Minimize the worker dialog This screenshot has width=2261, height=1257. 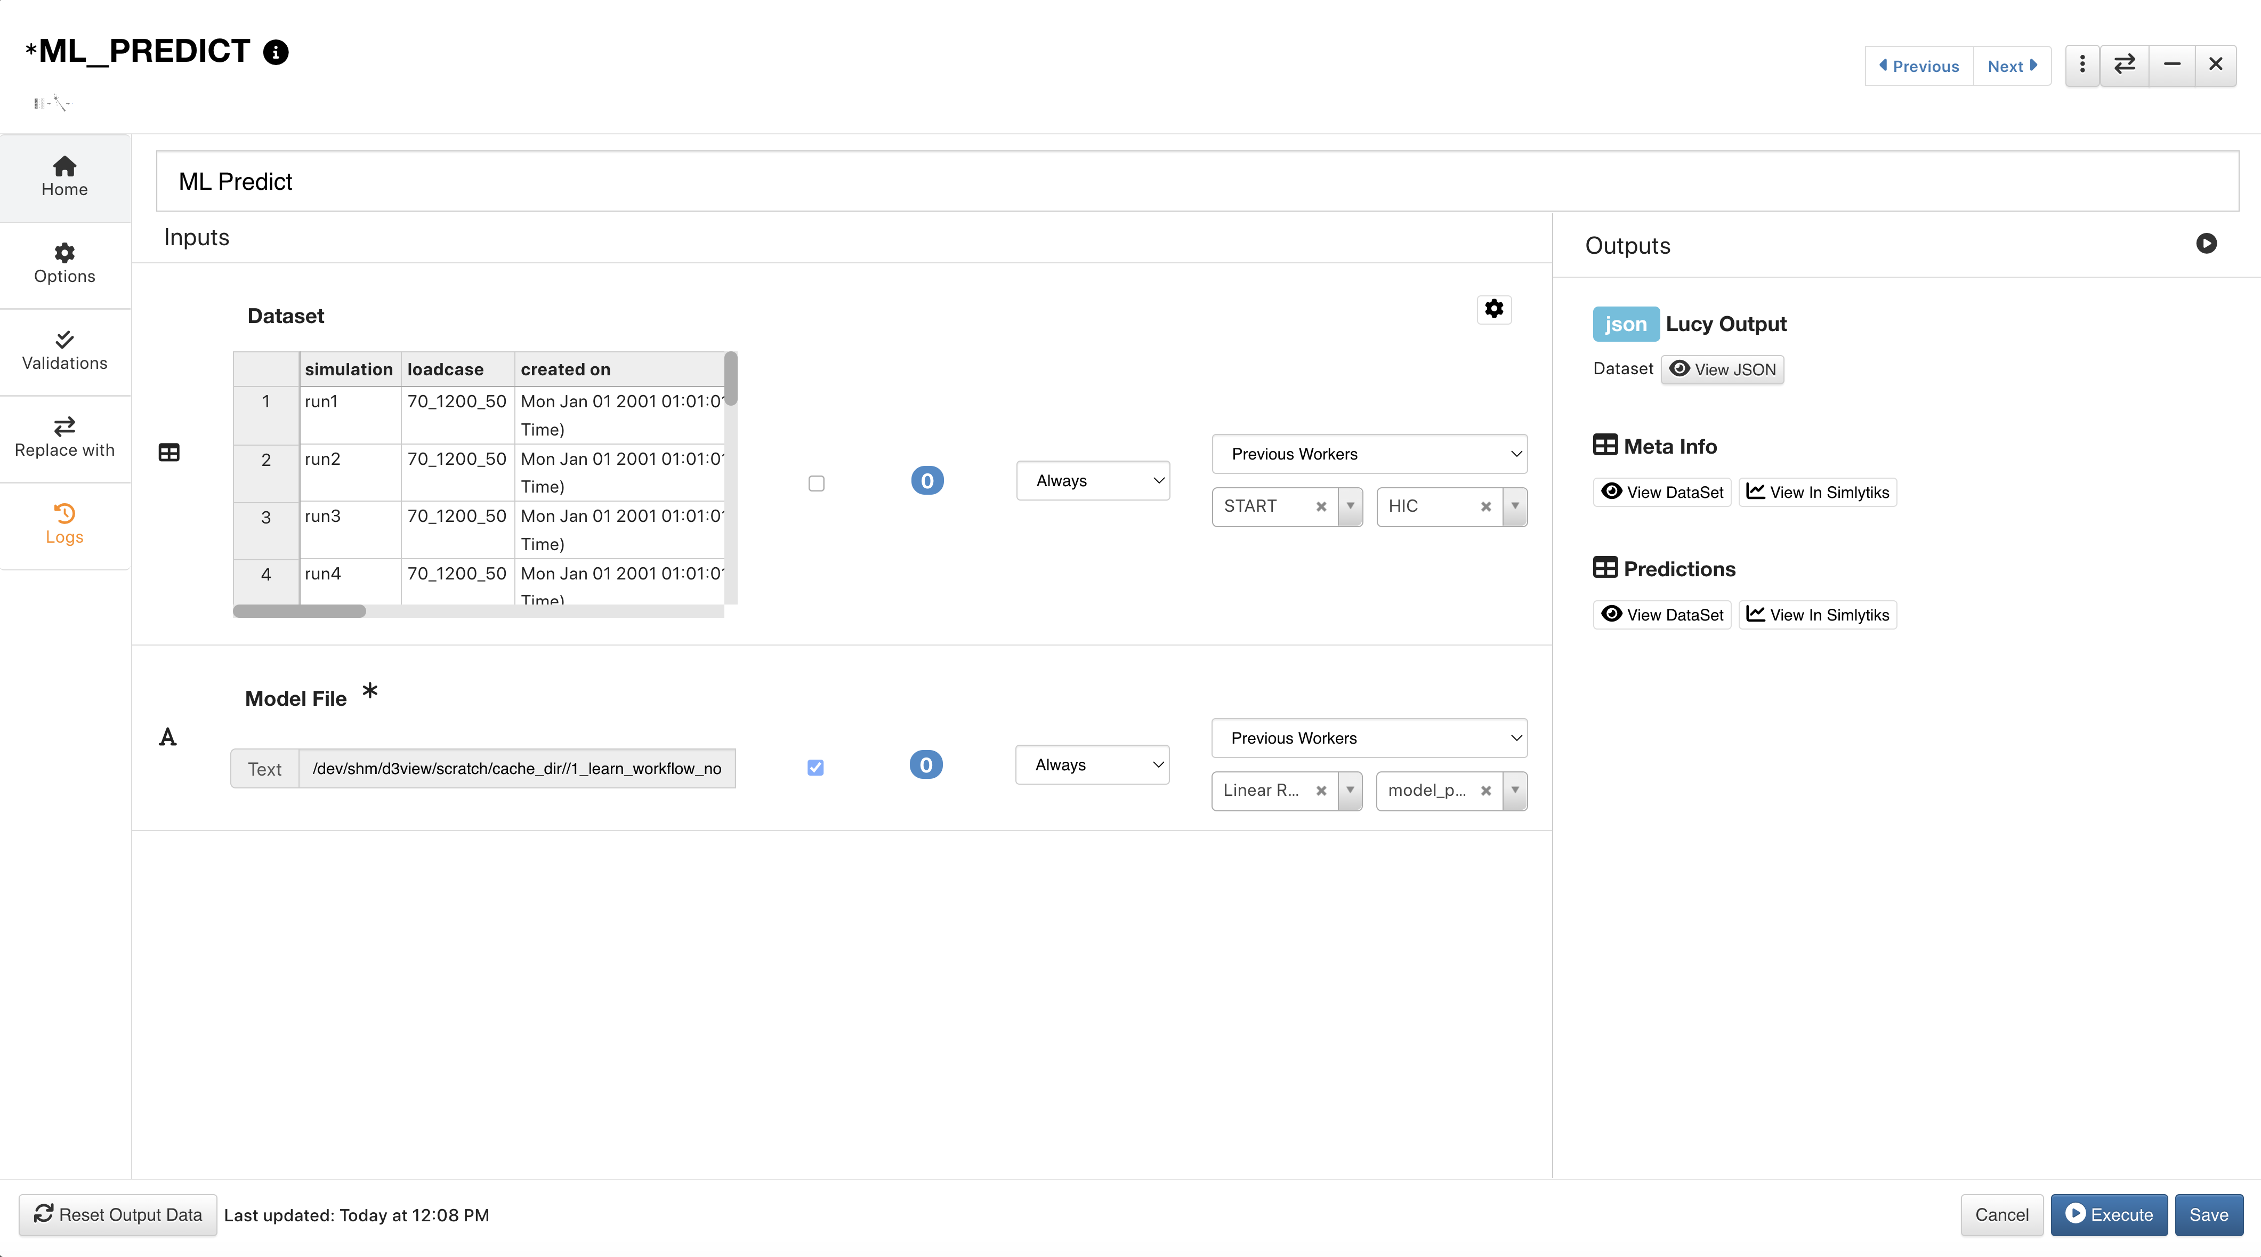click(2171, 65)
